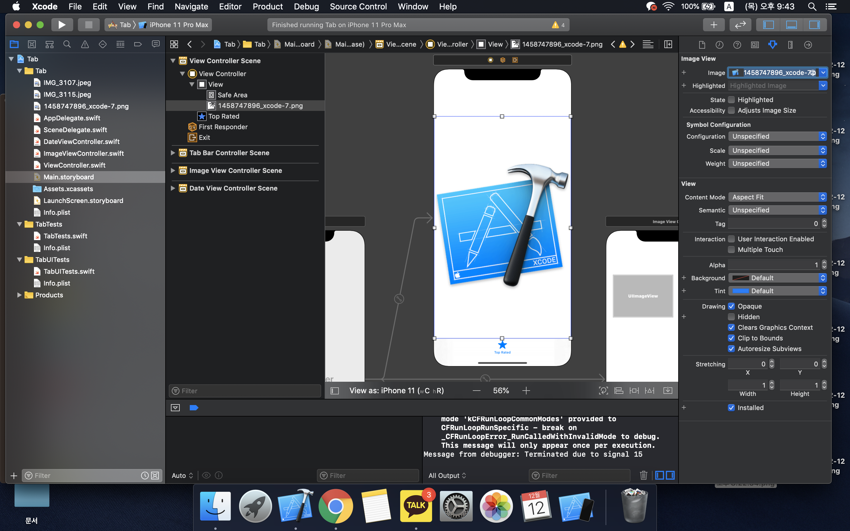Open the Library plus button in toolbar

point(713,24)
